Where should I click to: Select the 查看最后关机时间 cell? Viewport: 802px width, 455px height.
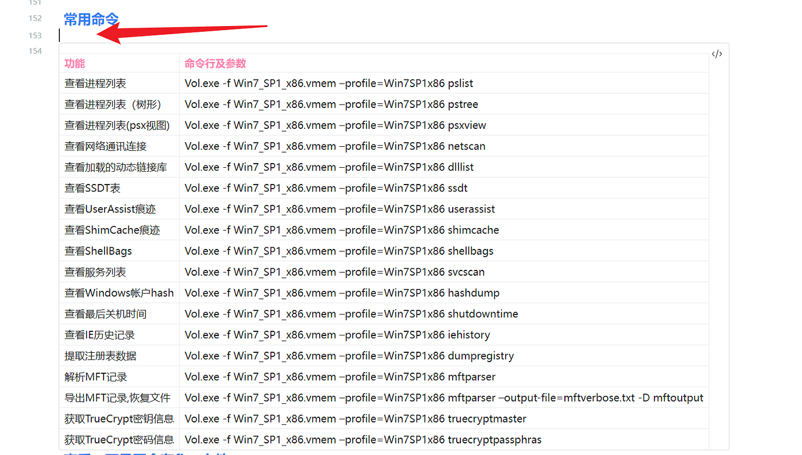coord(119,313)
